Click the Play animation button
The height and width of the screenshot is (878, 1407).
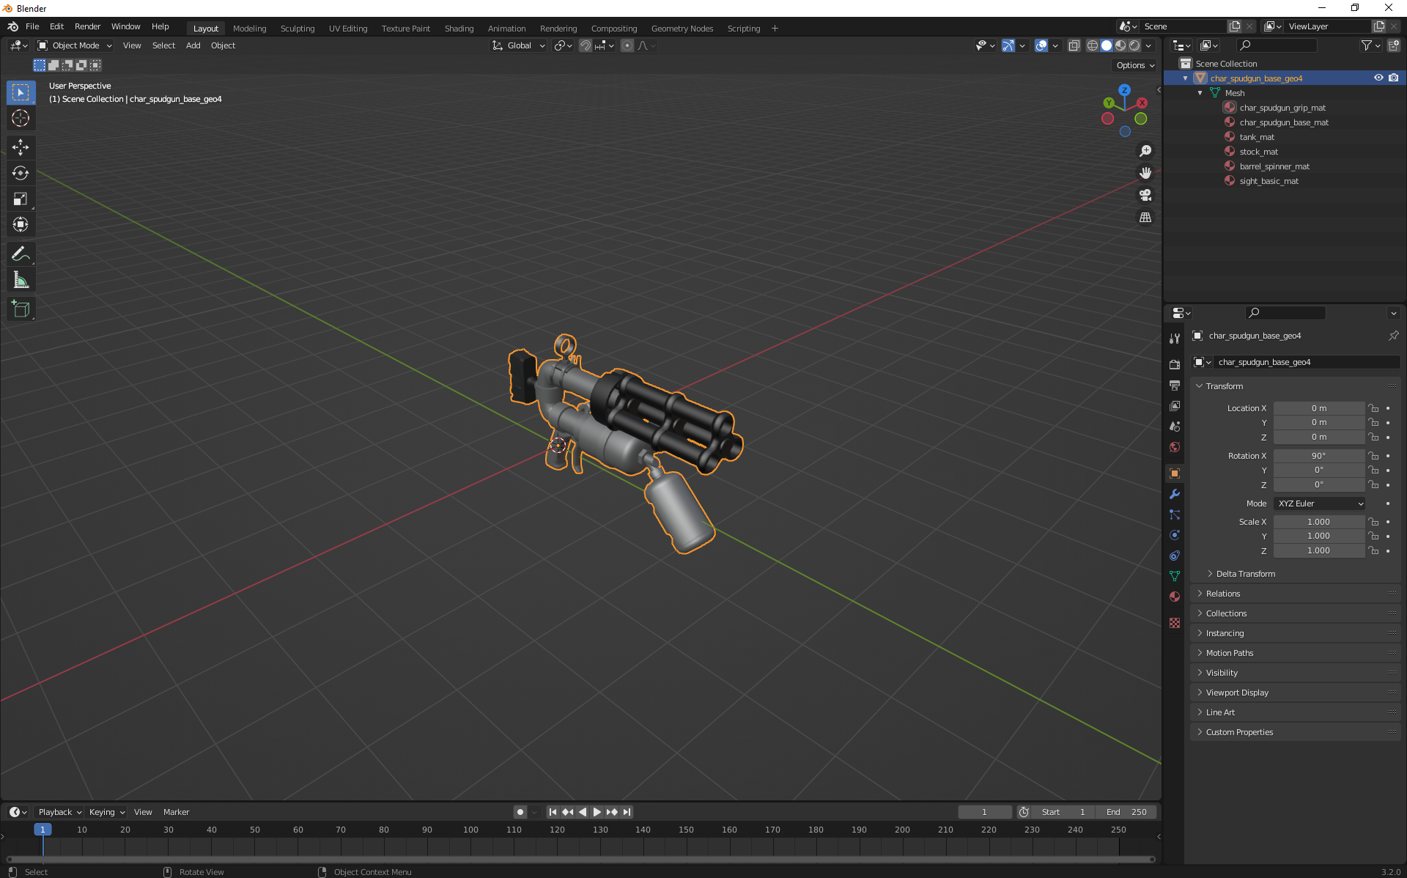(x=597, y=812)
